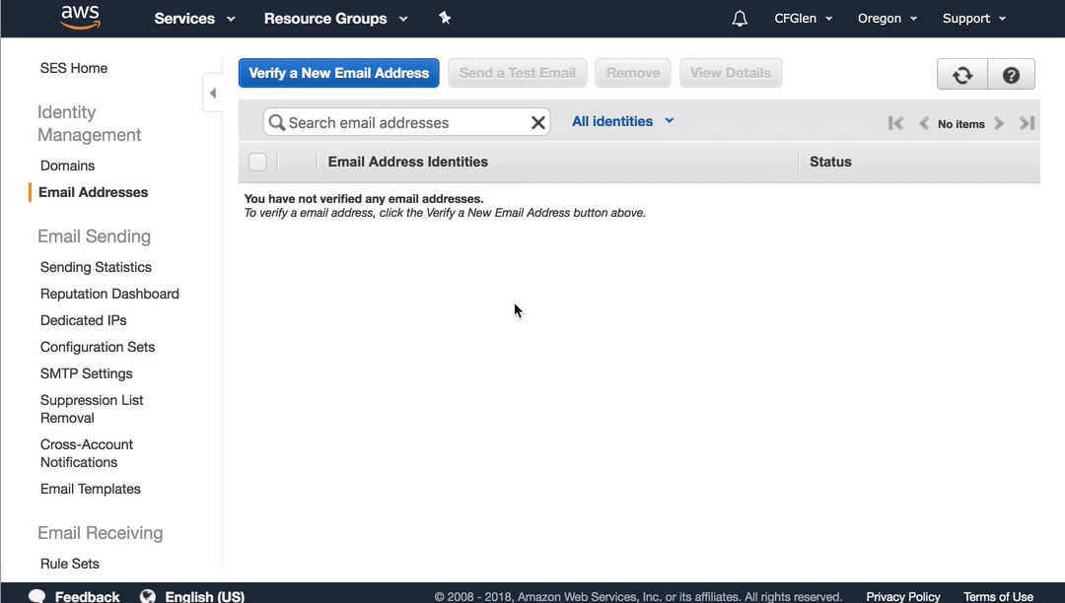Click the AWS logo
Screen dimensions: 1065x603
pyautogui.click(x=80, y=18)
